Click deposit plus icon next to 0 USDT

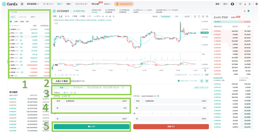coord(69,96)
